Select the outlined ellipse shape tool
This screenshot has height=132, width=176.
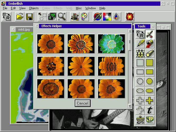tap(140, 91)
